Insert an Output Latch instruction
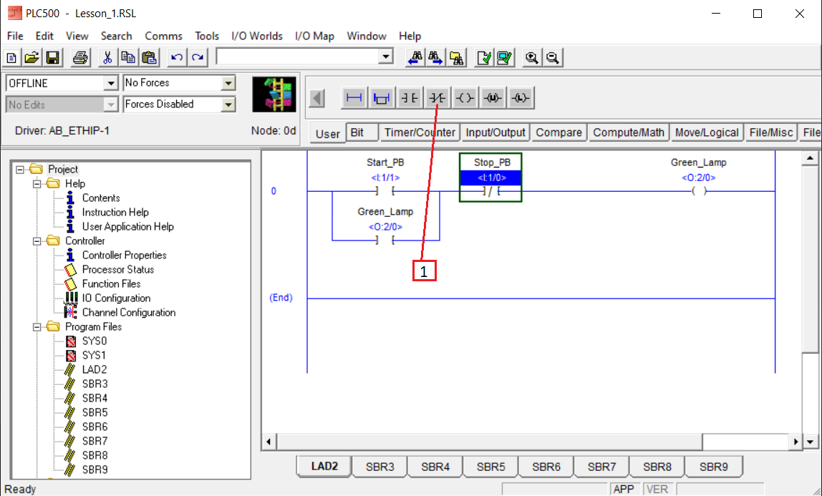 point(521,98)
